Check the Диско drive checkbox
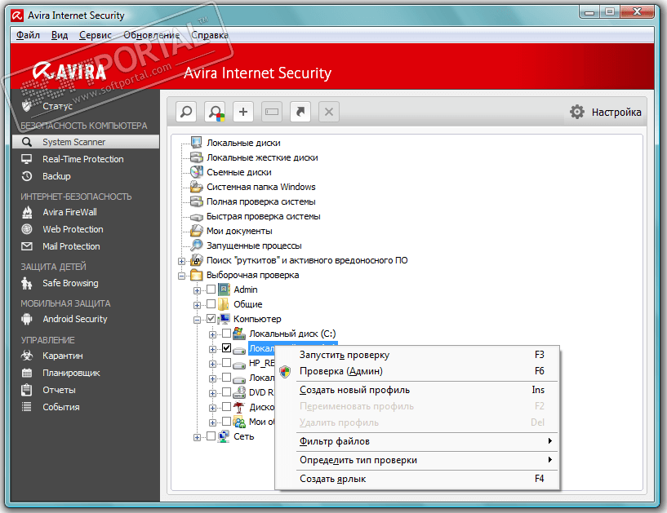Screen dimensions: 667x513 [226, 407]
